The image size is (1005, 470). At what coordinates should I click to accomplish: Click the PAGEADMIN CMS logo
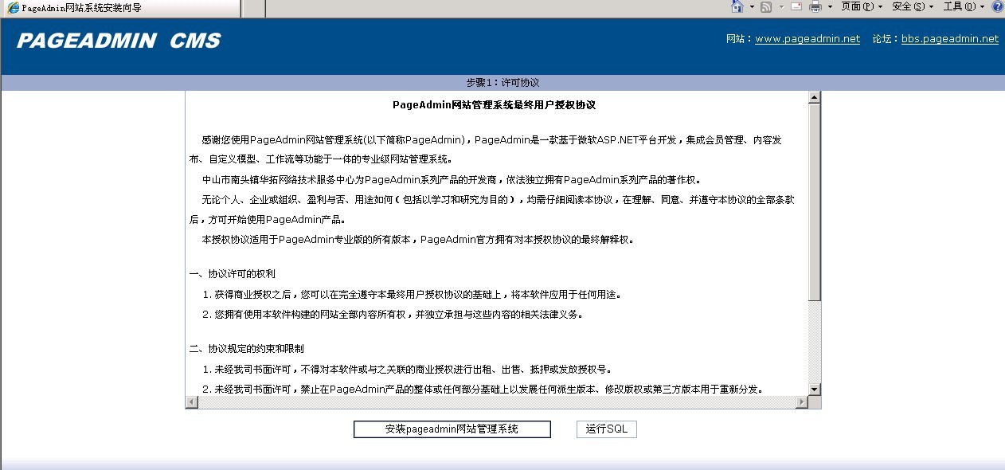pyautogui.click(x=119, y=41)
